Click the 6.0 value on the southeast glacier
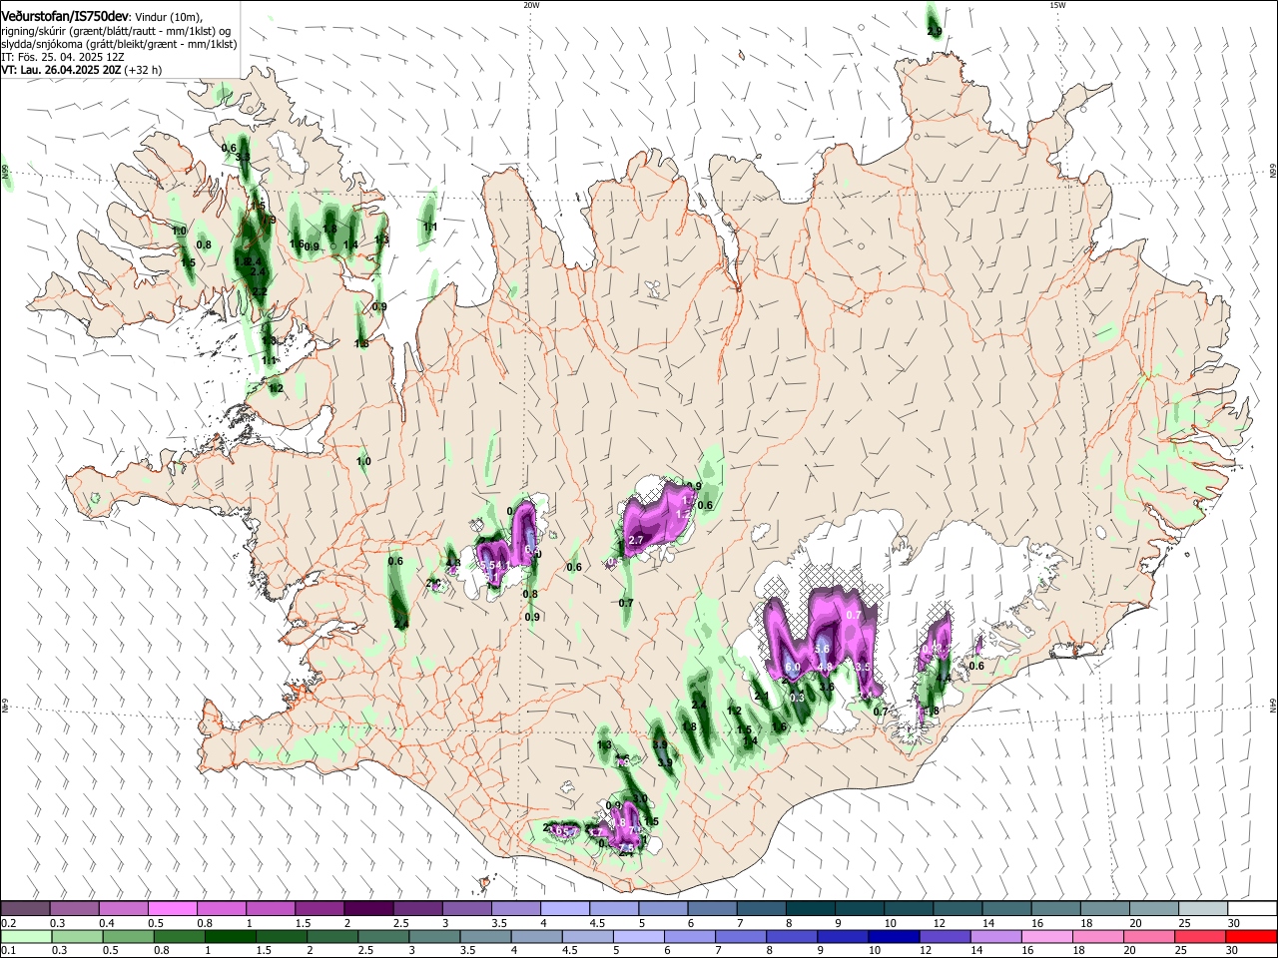This screenshot has height=958, width=1278. pos(793,668)
